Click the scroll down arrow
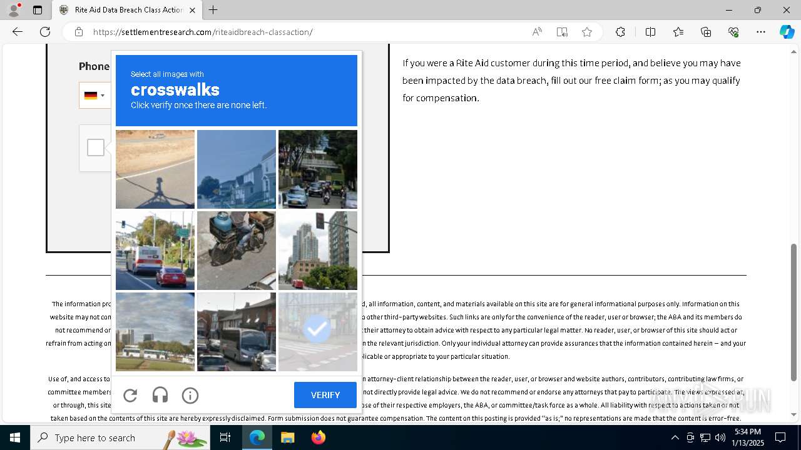Image resolution: width=801 pixels, height=450 pixels. click(x=794, y=414)
